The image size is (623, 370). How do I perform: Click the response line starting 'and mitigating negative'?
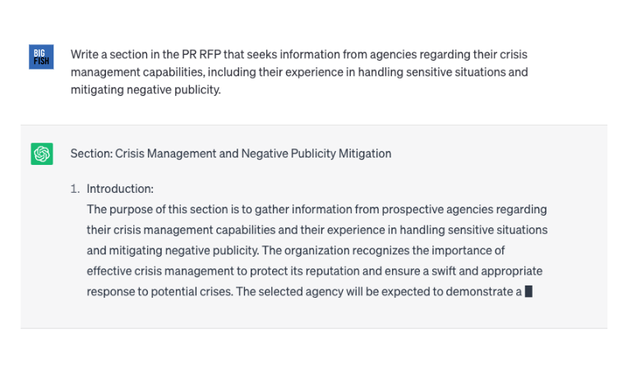(296, 251)
